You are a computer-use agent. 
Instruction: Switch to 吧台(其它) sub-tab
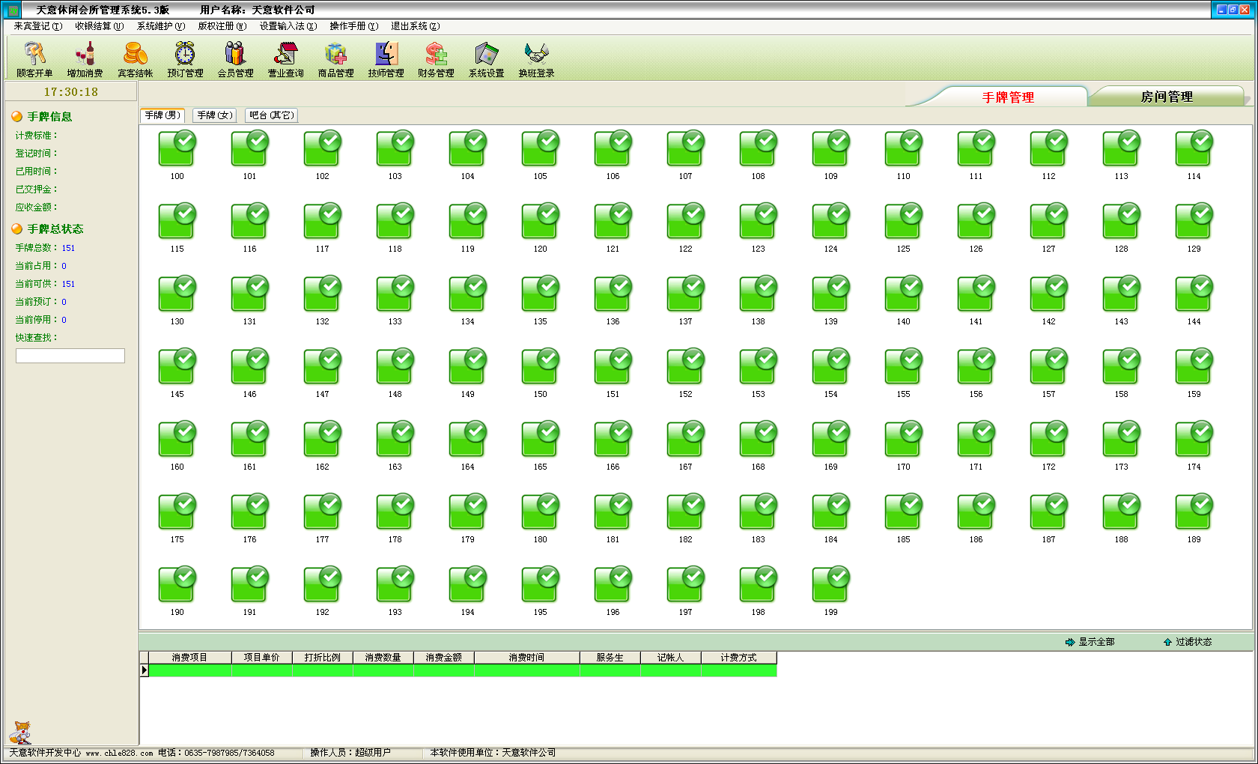271,115
